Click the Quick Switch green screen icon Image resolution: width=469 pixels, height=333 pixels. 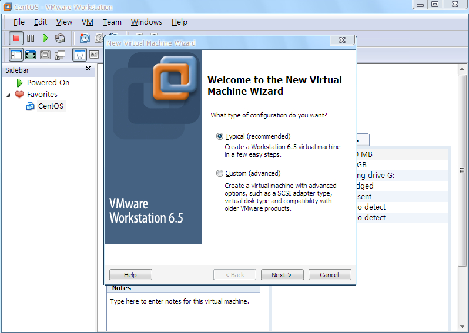tap(31, 55)
